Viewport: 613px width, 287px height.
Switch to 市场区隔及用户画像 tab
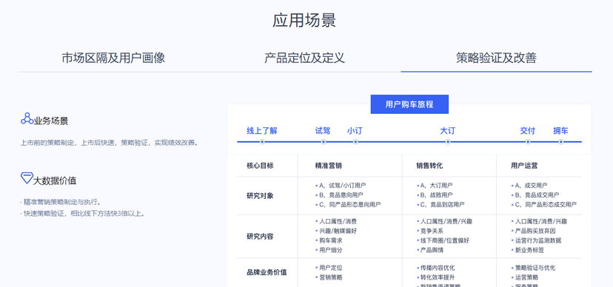113,58
